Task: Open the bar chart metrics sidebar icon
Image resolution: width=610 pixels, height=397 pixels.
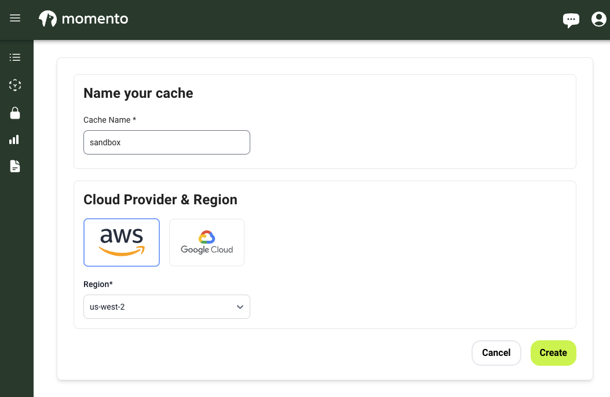Action: point(14,140)
